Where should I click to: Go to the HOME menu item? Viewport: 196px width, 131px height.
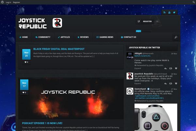point(24,37)
